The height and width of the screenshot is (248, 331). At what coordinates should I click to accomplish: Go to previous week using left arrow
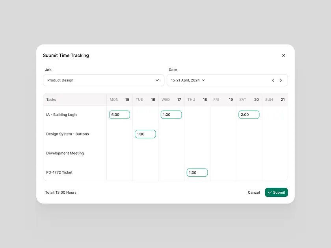click(273, 80)
